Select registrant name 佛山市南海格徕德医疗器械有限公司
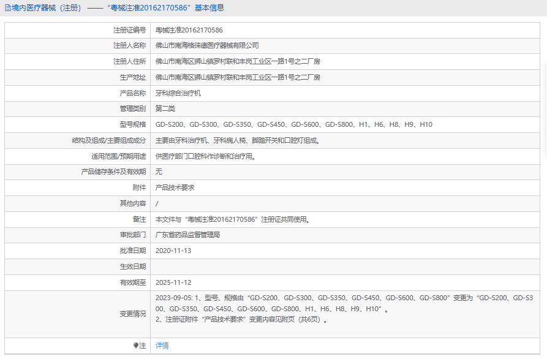Viewport: 547px width, 359px height. pos(207,46)
